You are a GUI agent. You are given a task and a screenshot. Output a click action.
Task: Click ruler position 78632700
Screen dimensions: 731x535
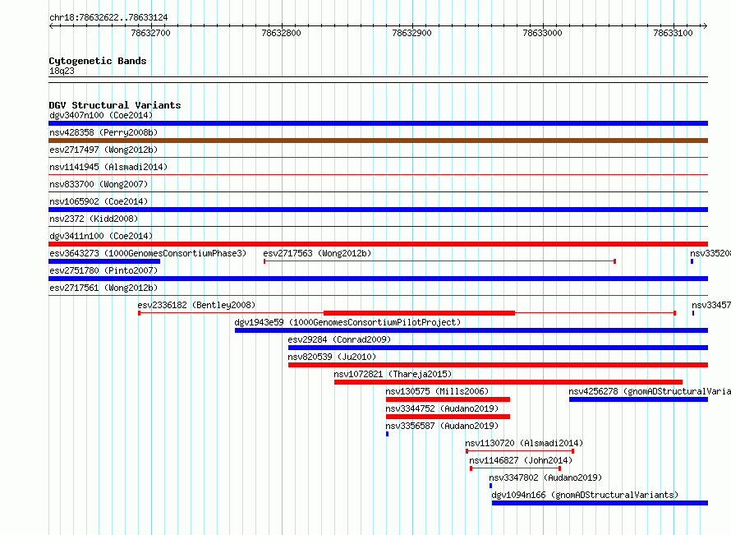[150, 33]
